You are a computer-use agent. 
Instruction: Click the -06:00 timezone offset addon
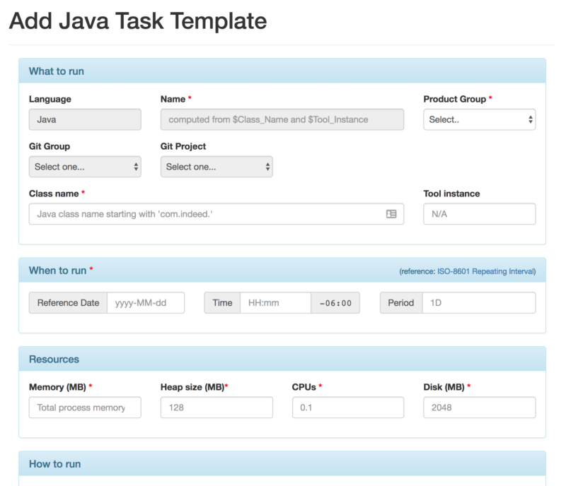tap(335, 303)
